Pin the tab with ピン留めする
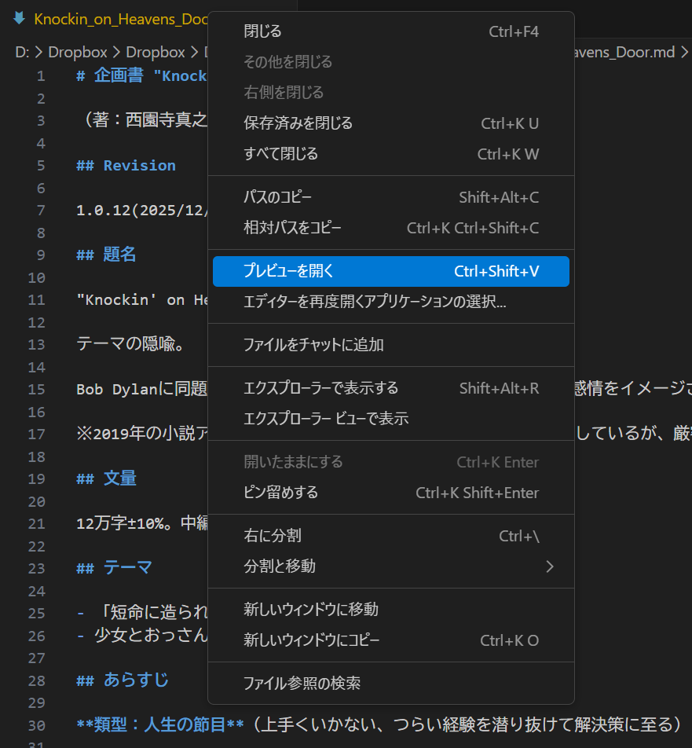 click(281, 493)
